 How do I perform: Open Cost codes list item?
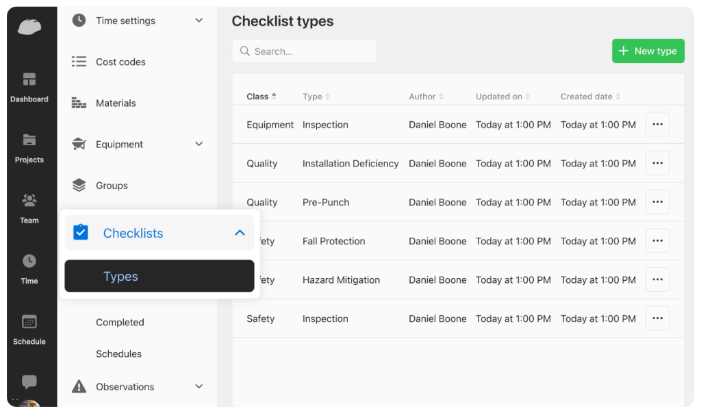pos(120,62)
